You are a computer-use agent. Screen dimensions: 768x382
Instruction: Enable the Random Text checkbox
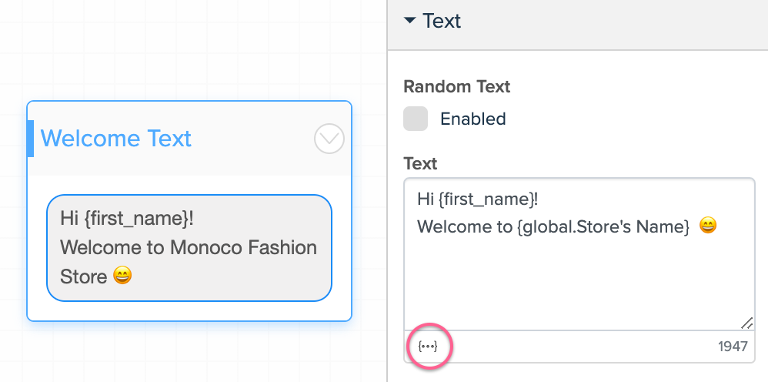[416, 119]
